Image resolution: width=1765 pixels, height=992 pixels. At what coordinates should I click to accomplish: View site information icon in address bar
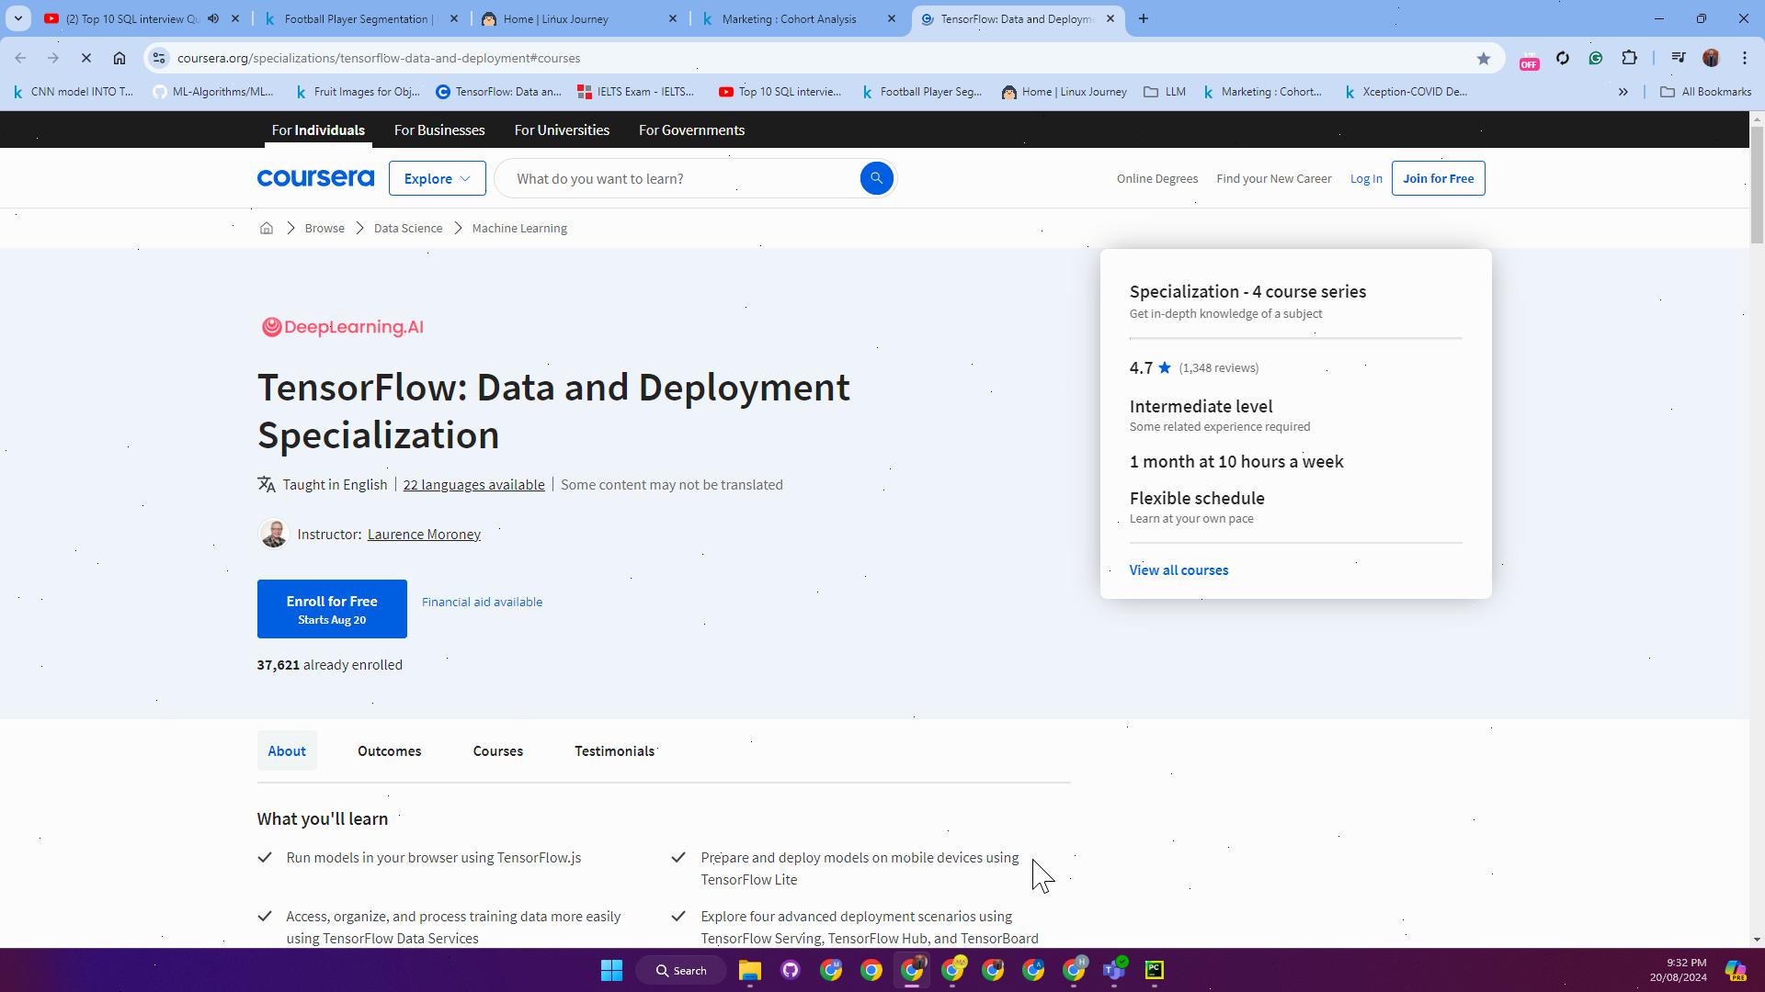pos(159,58)
